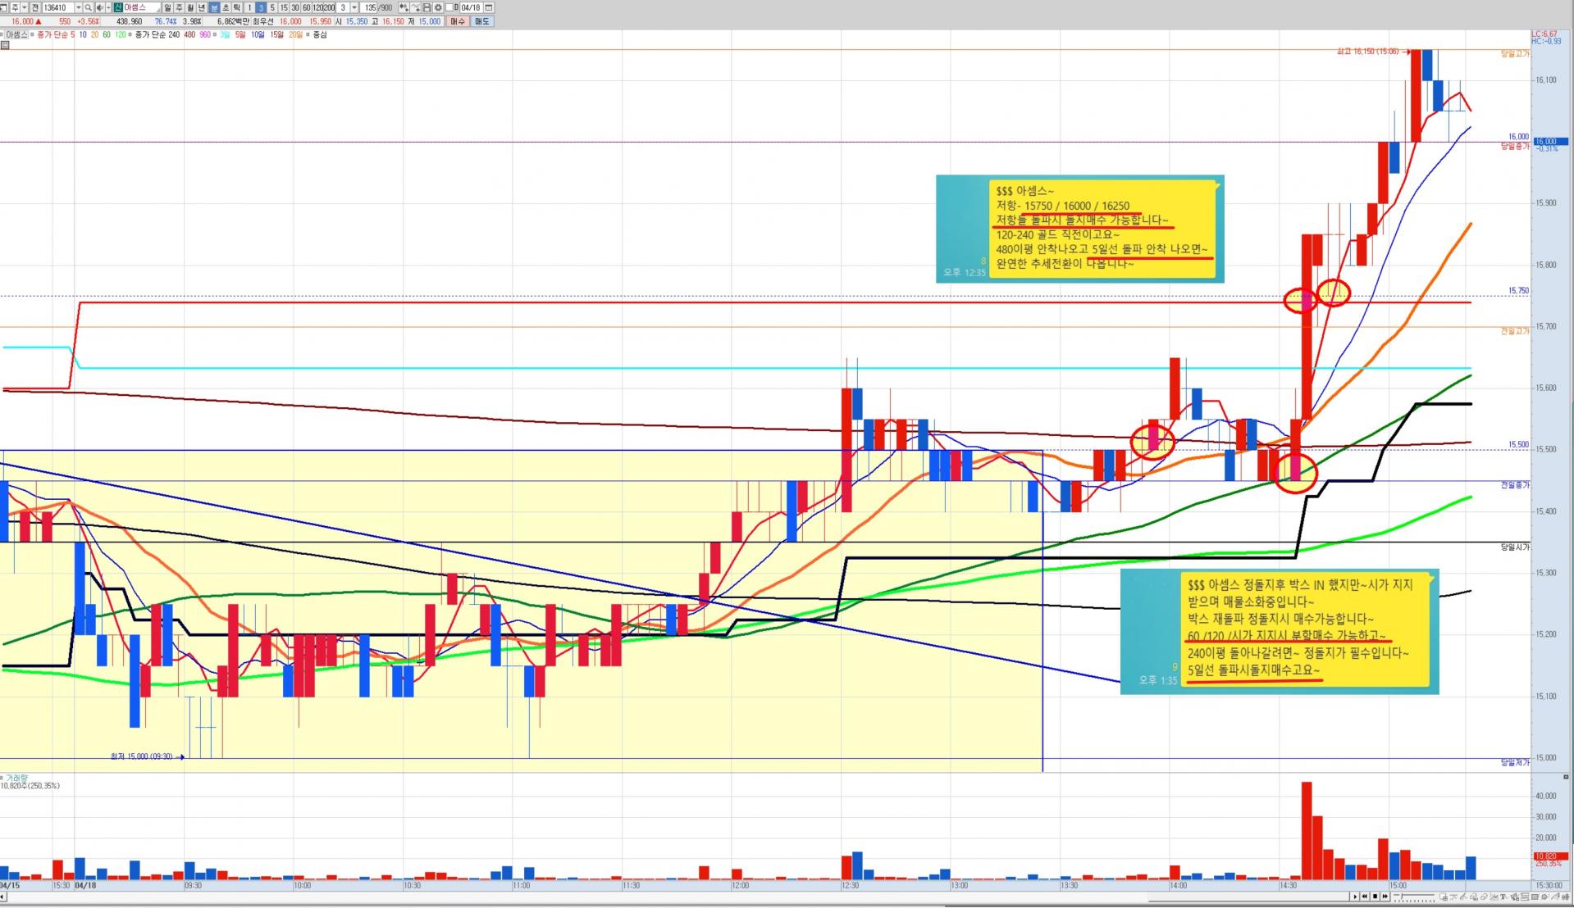Click the 매수 (buy) button

click(458, 21)
